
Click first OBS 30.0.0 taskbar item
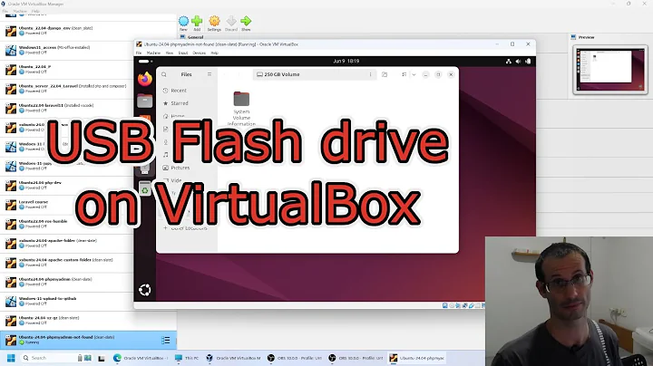(295, 358)
